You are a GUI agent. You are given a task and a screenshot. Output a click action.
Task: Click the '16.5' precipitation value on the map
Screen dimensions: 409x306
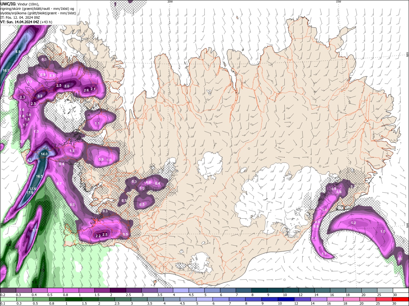point(39,176)
